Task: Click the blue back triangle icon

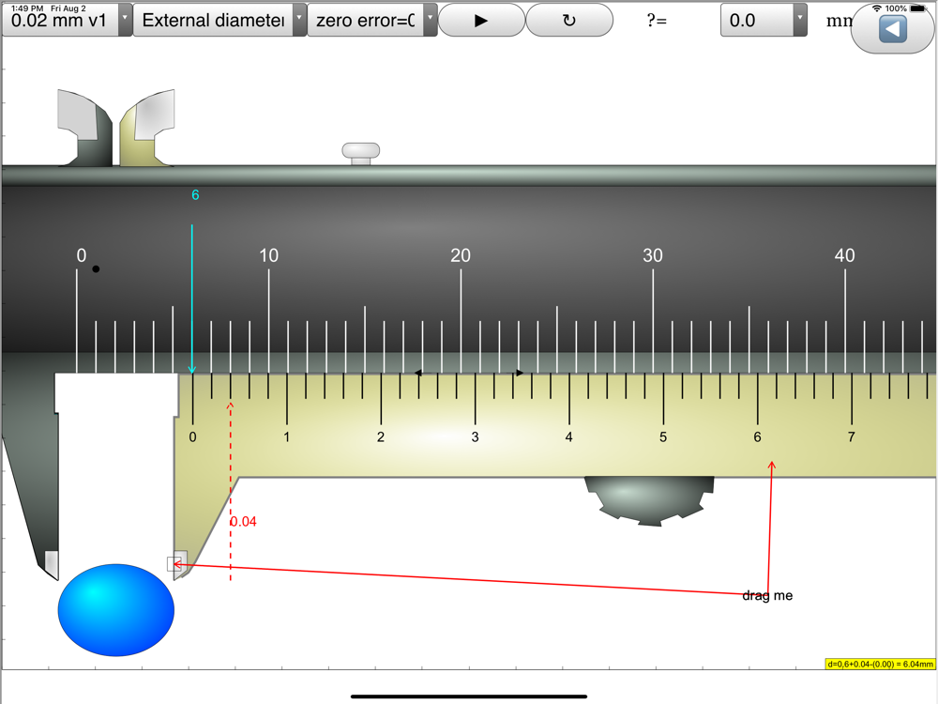Action: [893, 29]
